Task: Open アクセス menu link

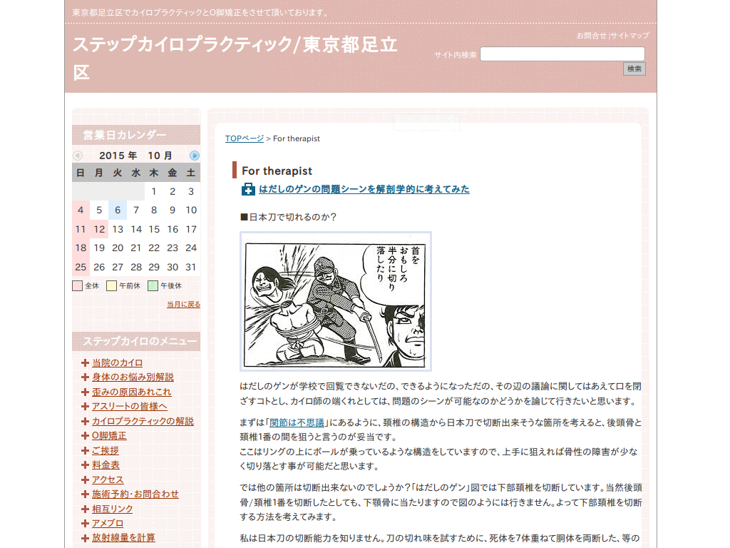Action: 108,479
